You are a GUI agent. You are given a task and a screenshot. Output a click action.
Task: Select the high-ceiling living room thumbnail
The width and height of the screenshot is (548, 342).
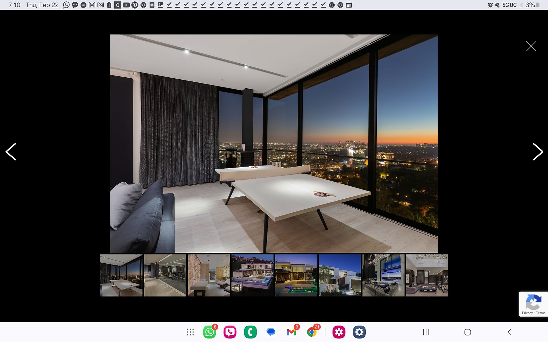pos(427,275)
